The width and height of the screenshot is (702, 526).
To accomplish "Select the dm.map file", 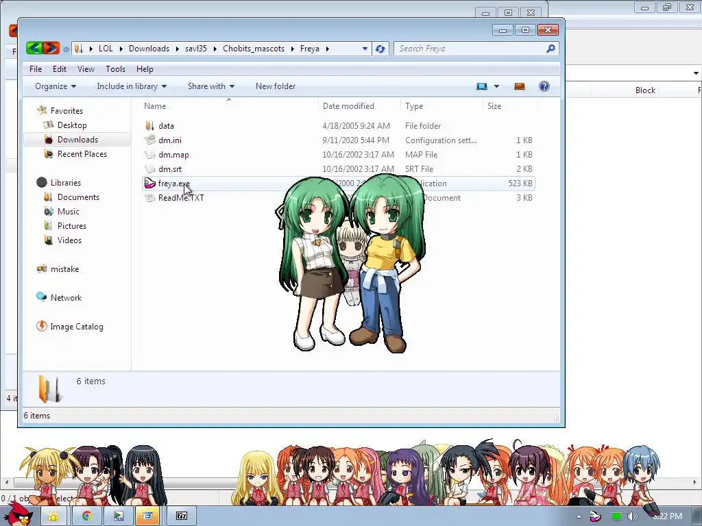I will pos(173,155).
